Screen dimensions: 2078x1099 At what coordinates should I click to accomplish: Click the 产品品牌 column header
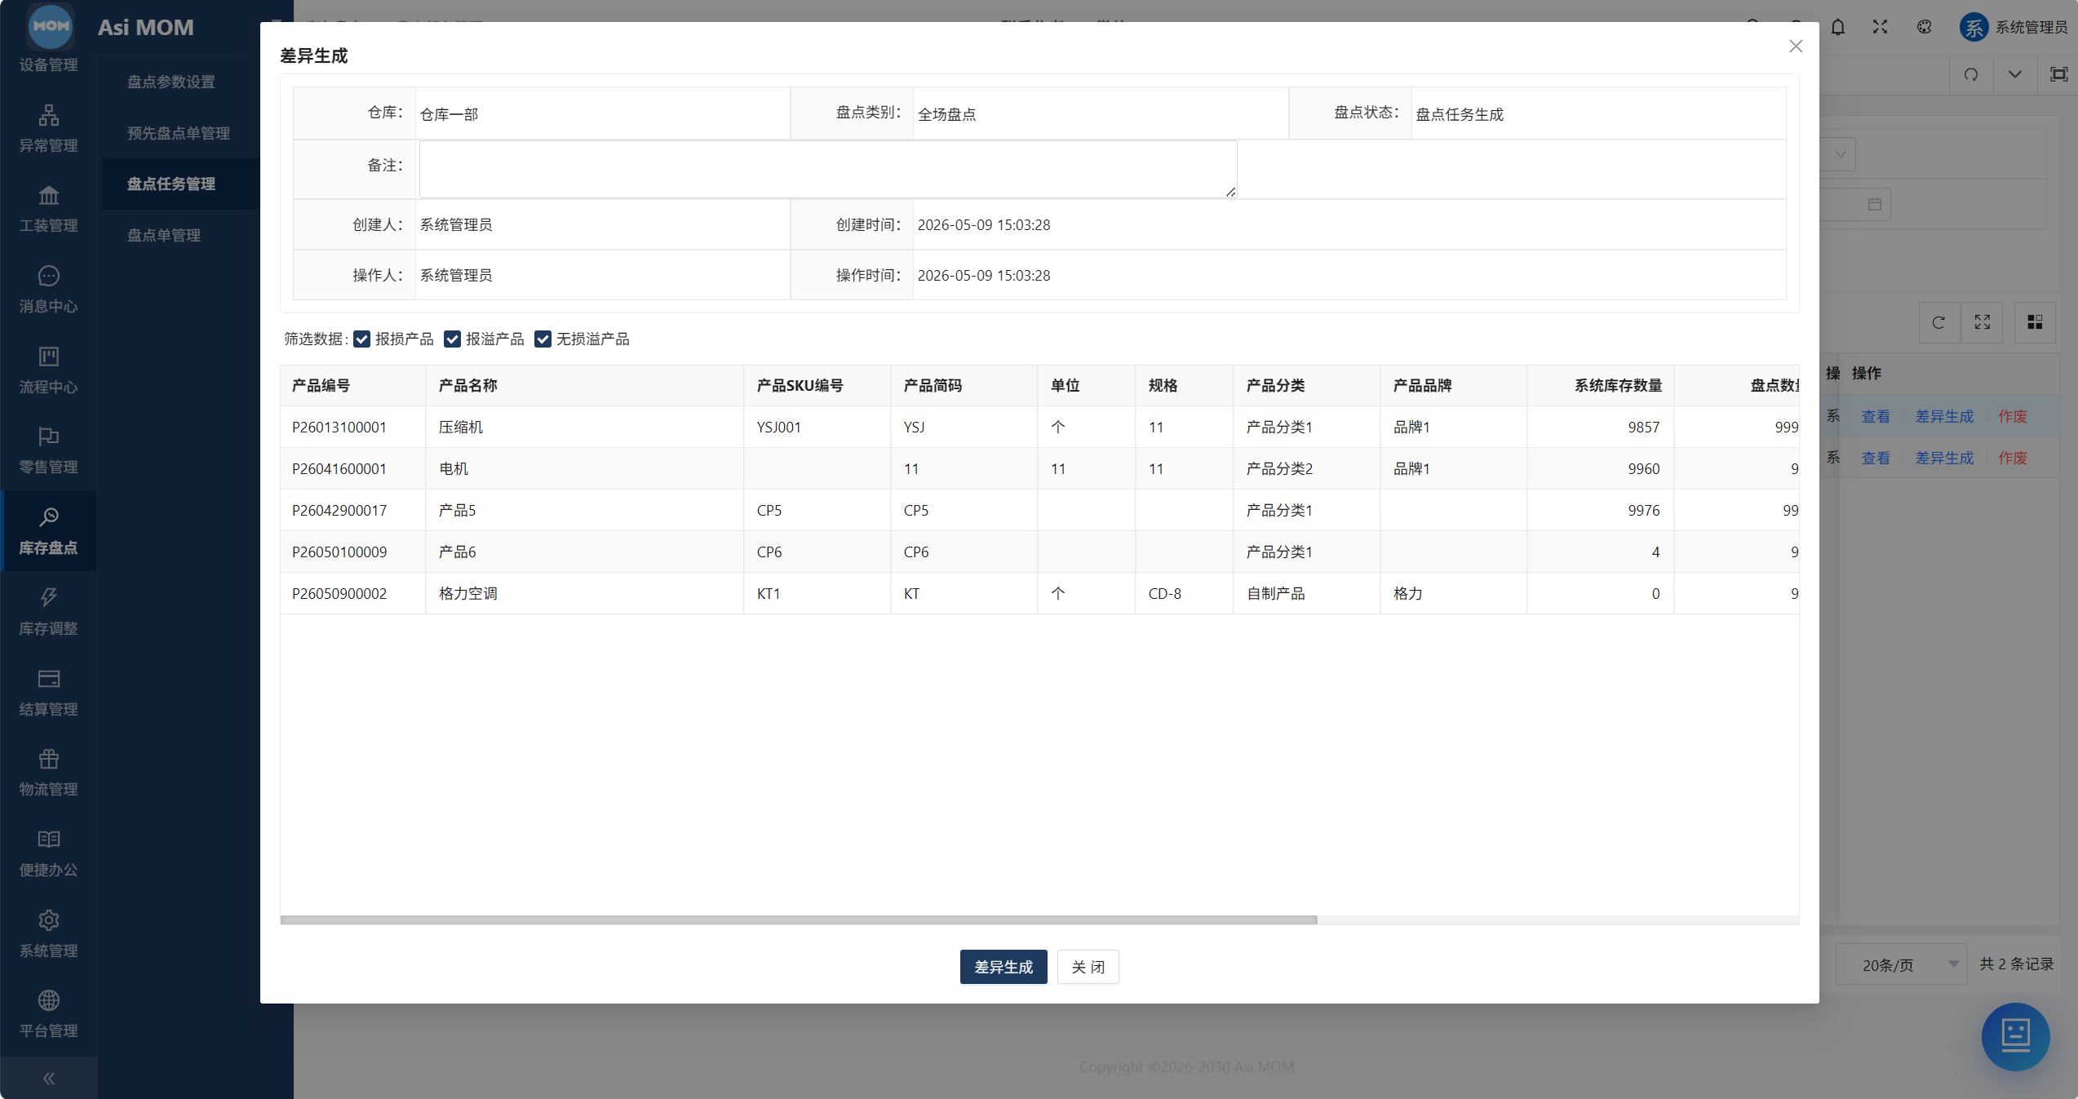coord(1454,386)
